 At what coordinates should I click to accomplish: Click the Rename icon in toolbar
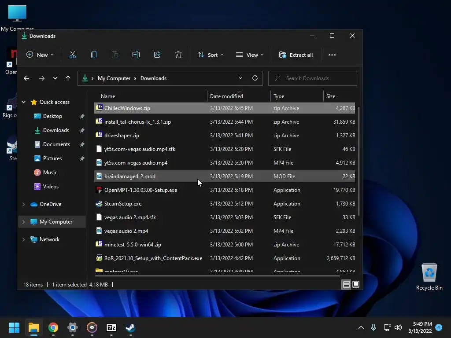[136, 55]
